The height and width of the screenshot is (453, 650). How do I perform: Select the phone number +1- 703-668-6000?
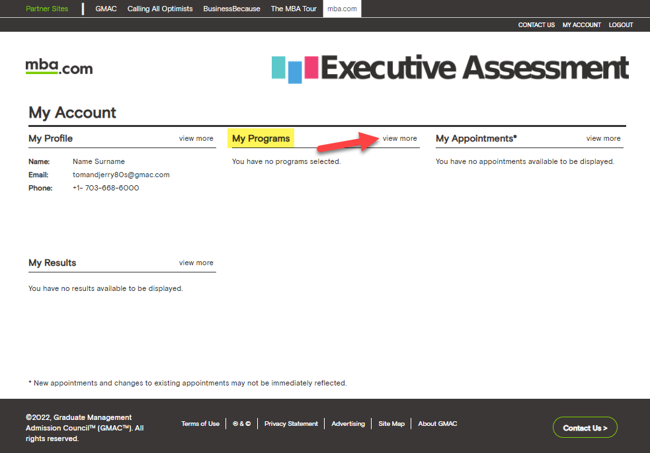pos(106,188)
